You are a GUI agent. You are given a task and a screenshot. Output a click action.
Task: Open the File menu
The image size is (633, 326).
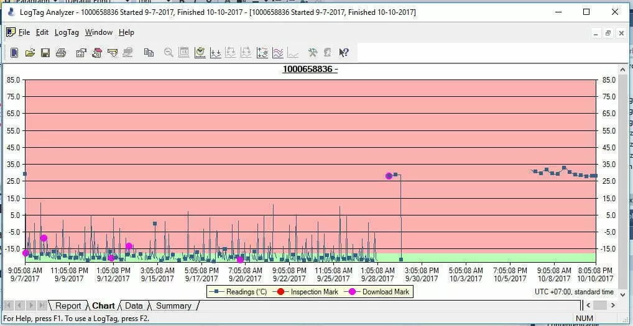[24, 32]
